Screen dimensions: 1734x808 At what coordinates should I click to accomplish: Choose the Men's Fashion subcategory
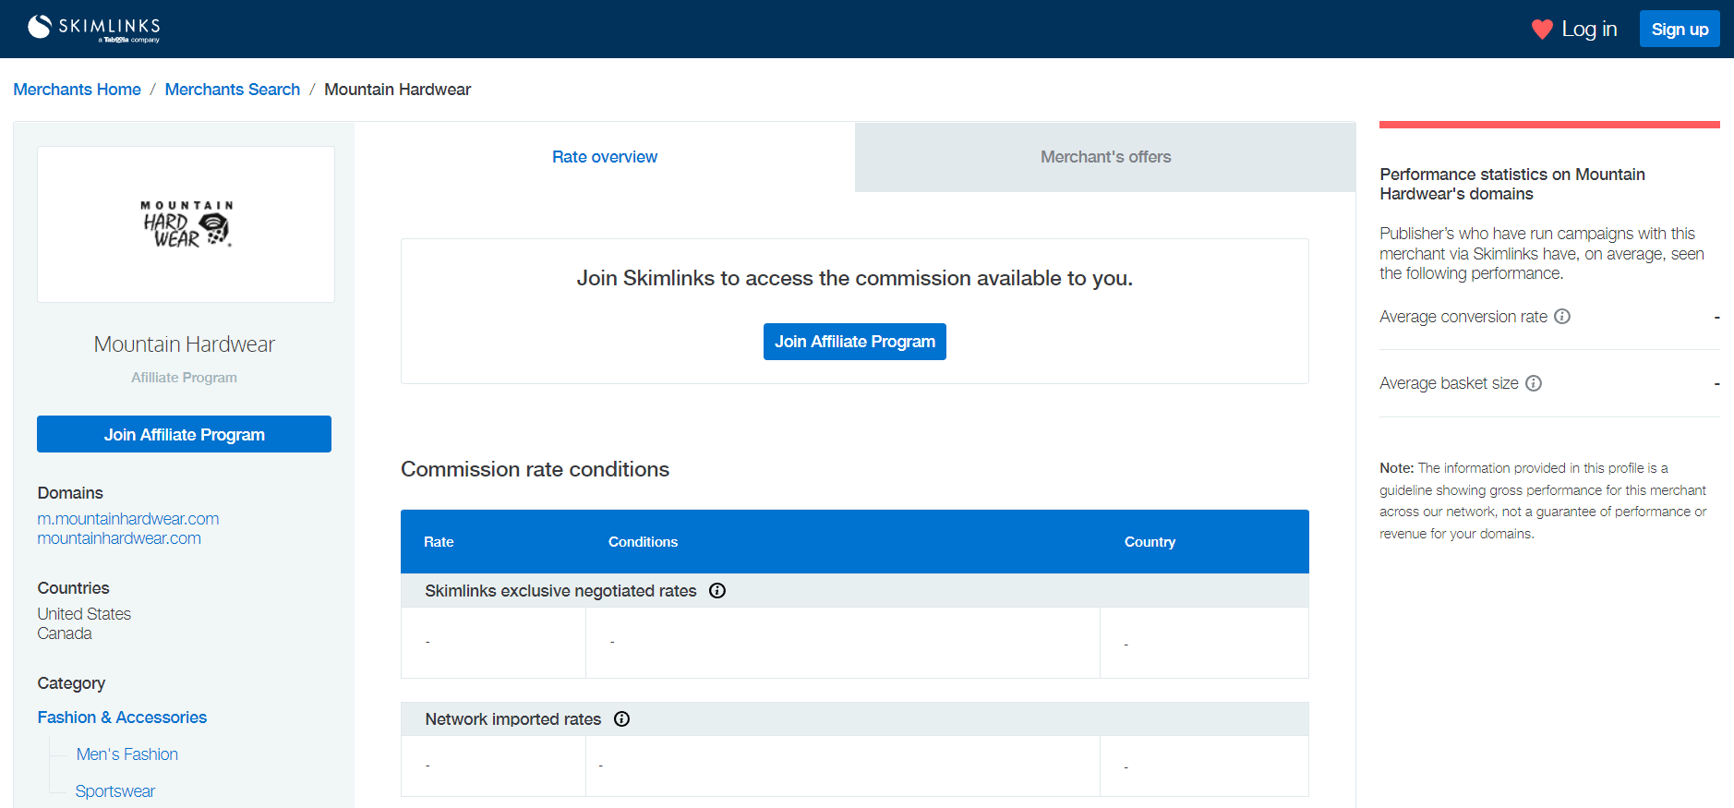[x=126, y=754]
